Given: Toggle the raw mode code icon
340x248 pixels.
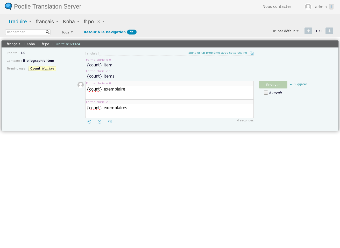Looking at the screenshot, I should [x=110, y=122].
